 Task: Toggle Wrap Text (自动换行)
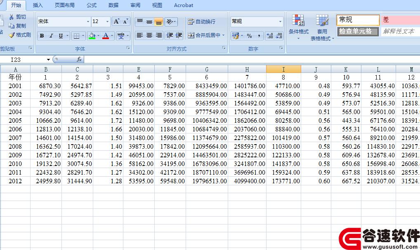click(x=201, y=21)
